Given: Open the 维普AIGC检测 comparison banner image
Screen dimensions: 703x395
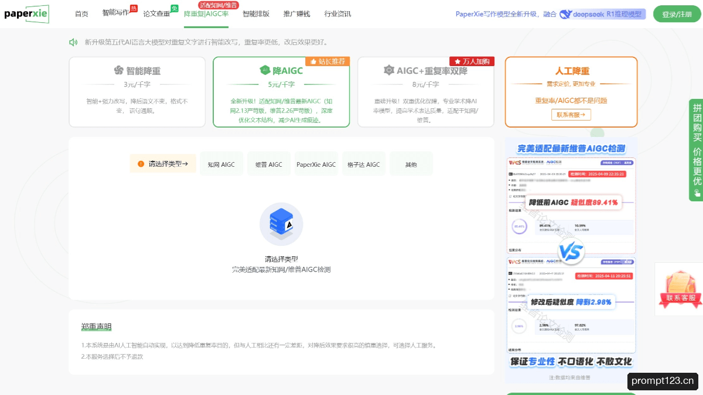Looking at the screenshot, I should [x=571, y=260].
